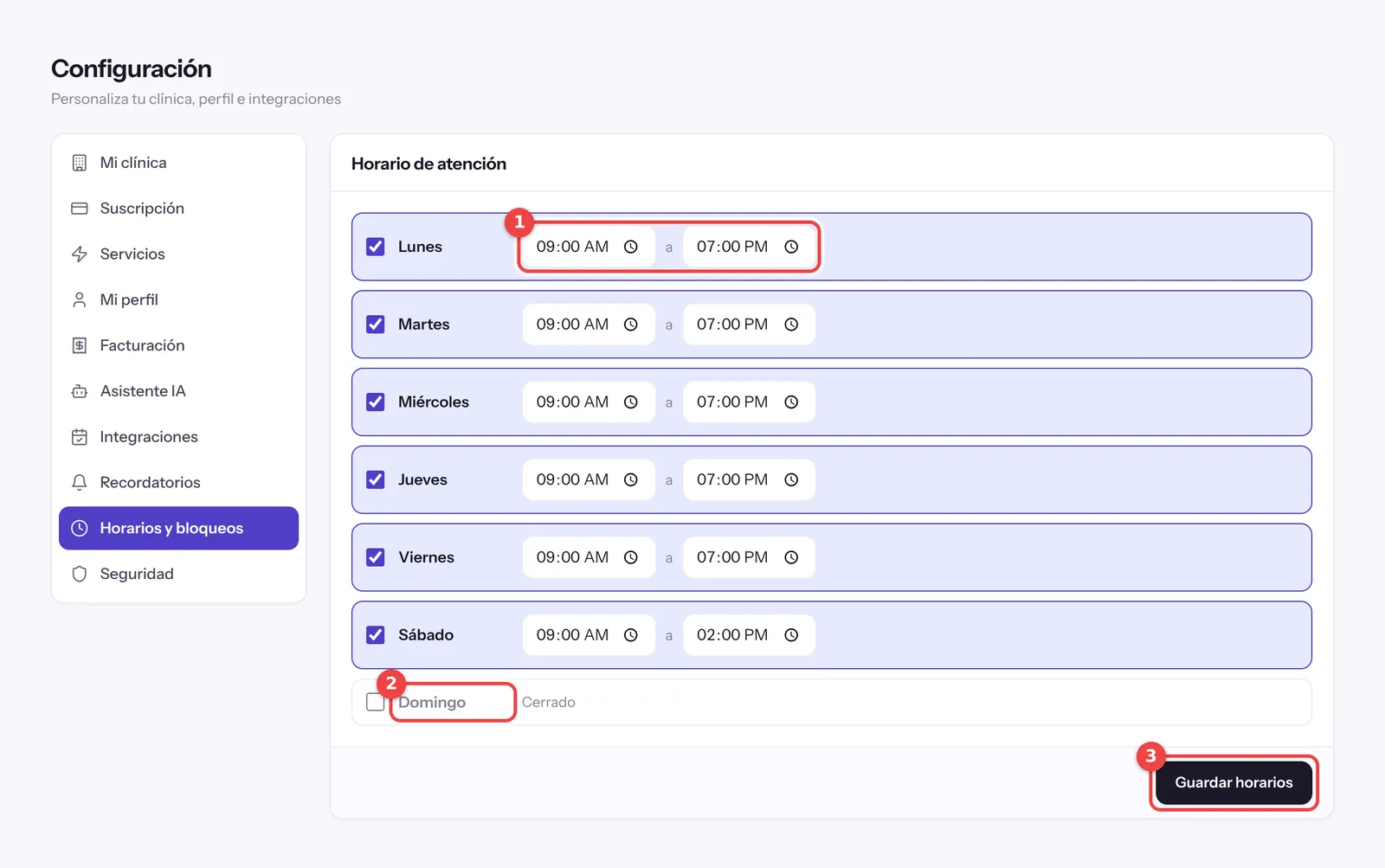Click clock icon on Martes closing time
Viewport: 1385px width, 868px height.
(x=791, y=325)
